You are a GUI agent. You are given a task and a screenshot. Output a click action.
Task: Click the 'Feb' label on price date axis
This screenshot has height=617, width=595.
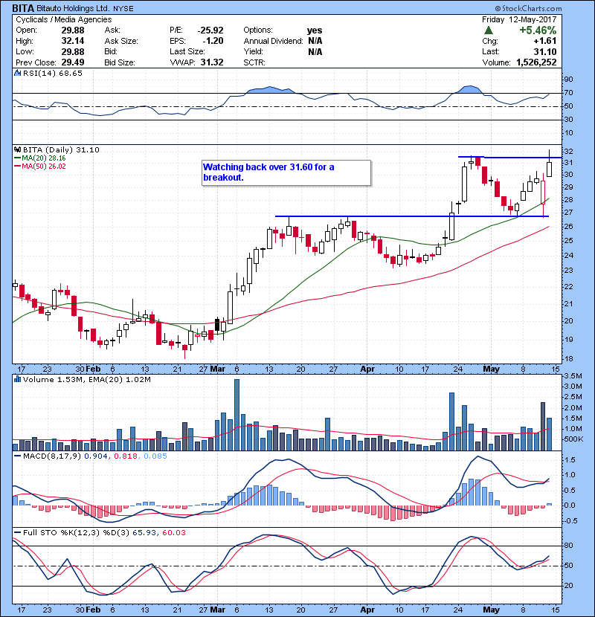[x=93, y=369]
